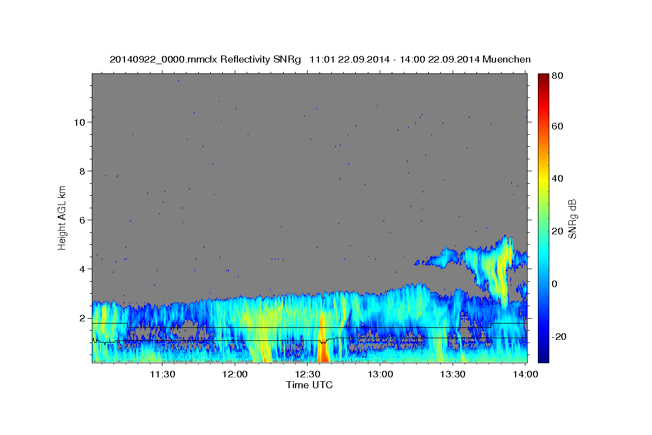
Task: Click the 'Time UTC' axis label
Action: coord(309,385)
